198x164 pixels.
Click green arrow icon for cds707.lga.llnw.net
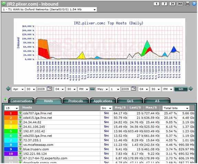tap(20, 113)
